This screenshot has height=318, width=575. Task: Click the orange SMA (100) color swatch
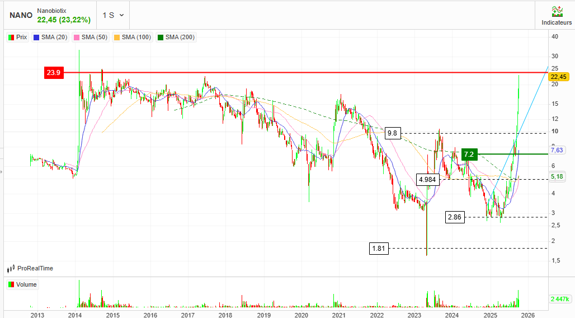point(117,38)
